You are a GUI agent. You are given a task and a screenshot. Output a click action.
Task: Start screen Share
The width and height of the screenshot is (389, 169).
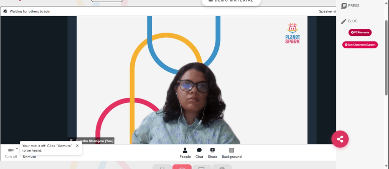click(212, 153)
